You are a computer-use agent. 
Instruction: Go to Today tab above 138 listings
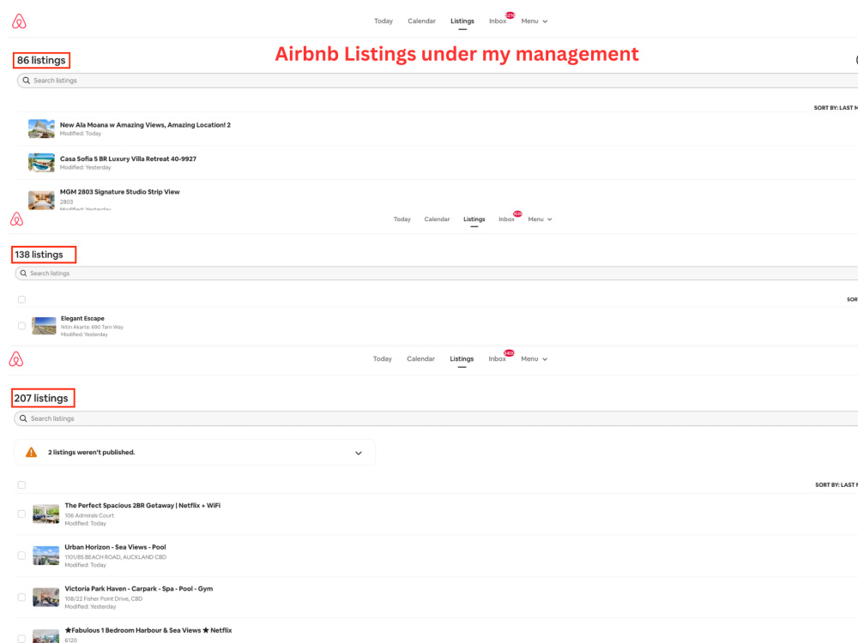[x=402, y=219]
